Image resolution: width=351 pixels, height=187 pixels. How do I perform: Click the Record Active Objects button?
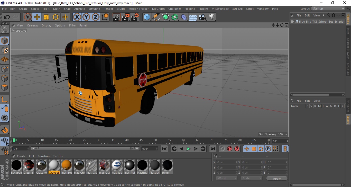click(223, 149)
